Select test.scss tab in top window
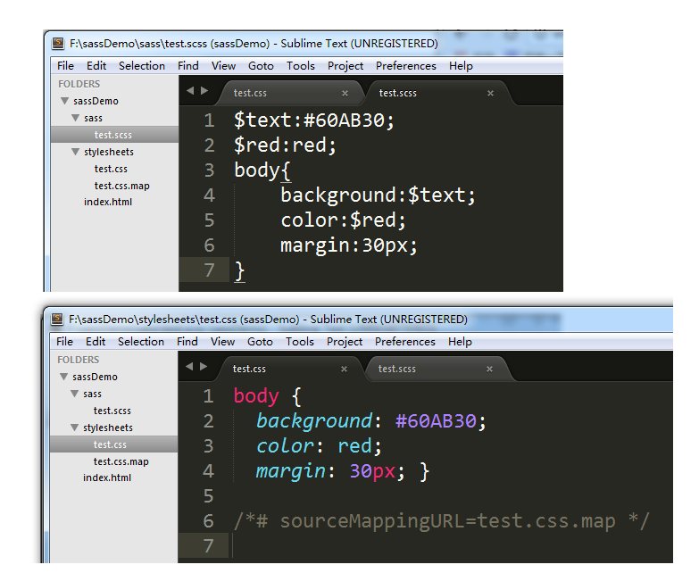 439,93
